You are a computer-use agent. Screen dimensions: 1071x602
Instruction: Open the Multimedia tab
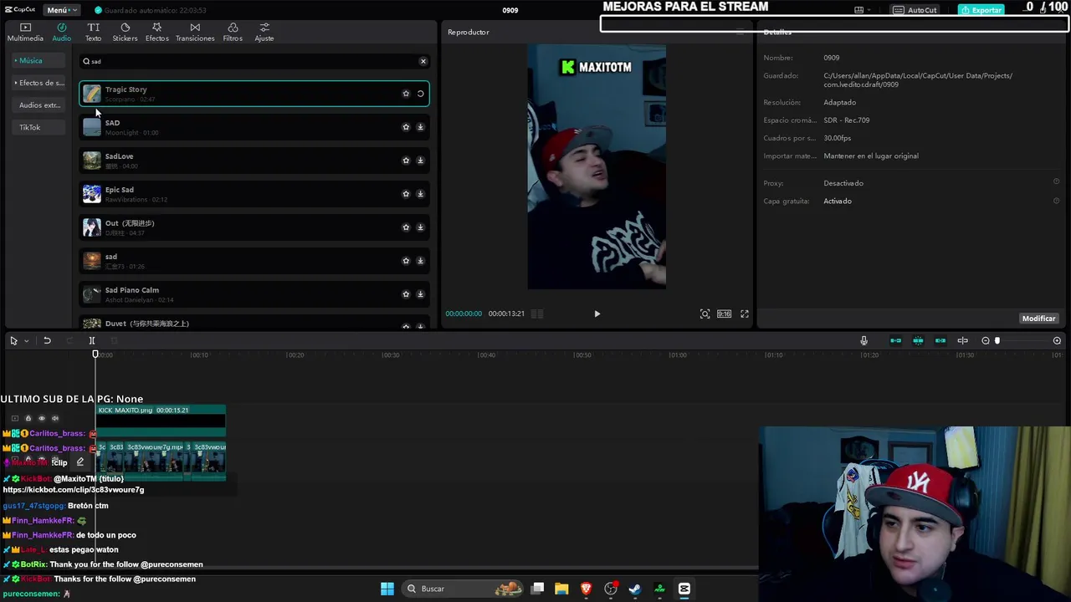[x=25, y=32]
